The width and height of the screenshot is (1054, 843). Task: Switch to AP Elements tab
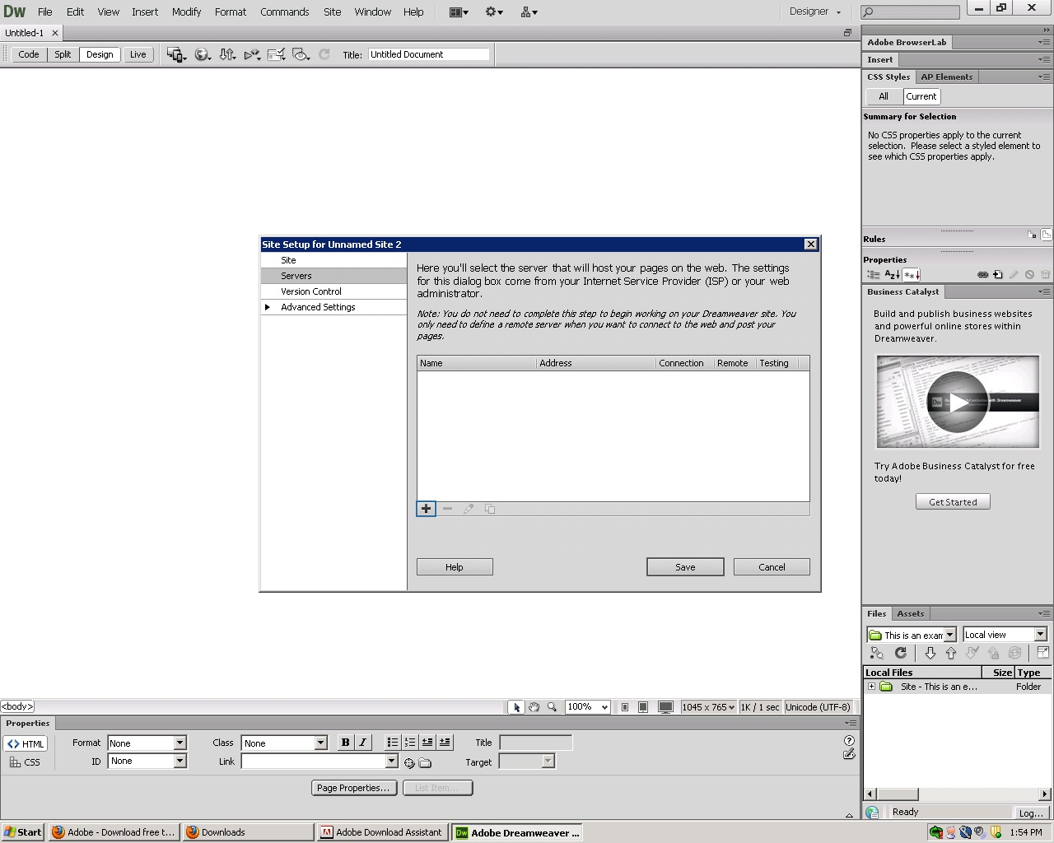[x=946, y=77]
